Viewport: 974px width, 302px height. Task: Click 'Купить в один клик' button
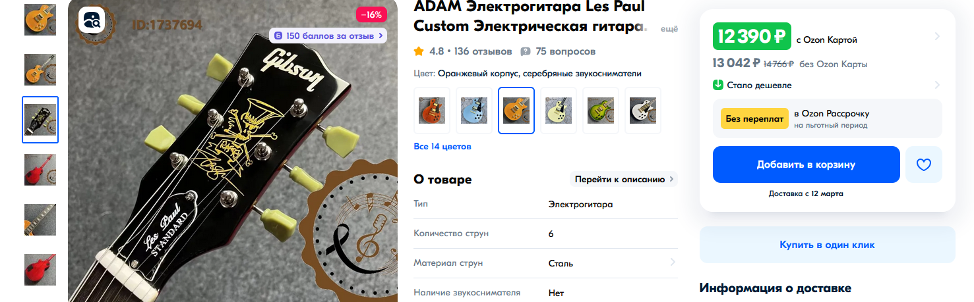(x=827, y=245)
